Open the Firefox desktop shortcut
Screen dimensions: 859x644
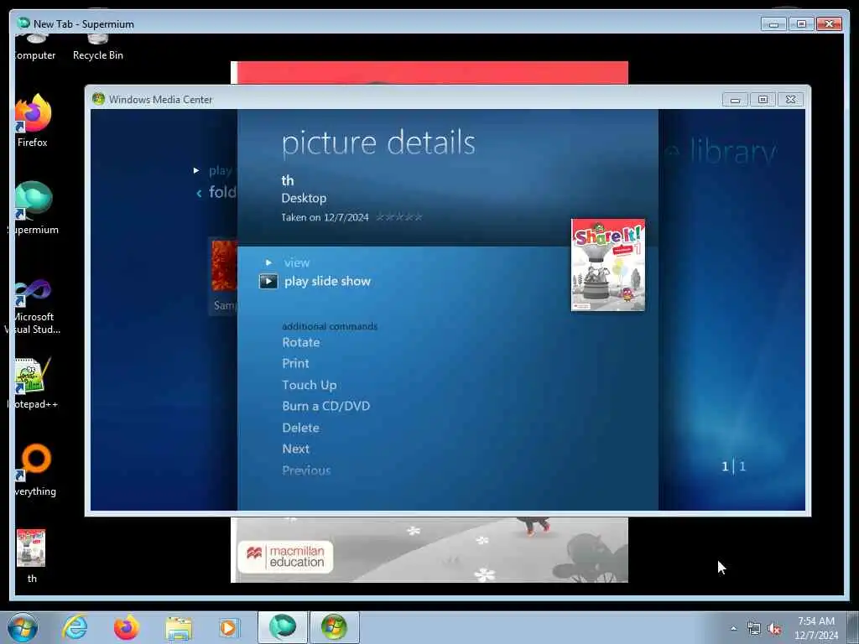point(33,121)
